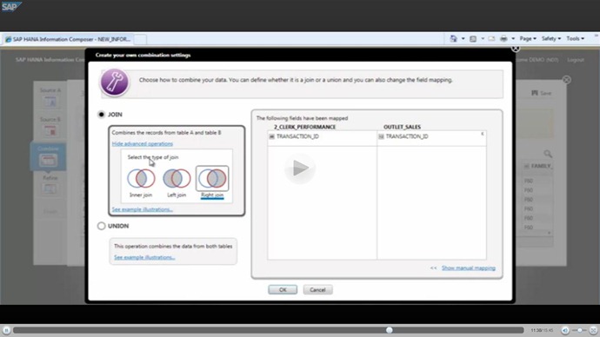Click Combine step in background wizard
The height and width of the screenshot is (337, 600).
pyautogui.click(x=48, y=156)
